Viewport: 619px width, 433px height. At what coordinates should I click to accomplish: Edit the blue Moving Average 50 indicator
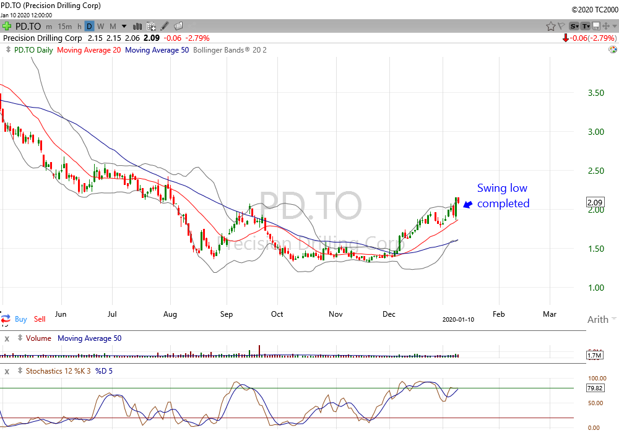tap(157, 50)
